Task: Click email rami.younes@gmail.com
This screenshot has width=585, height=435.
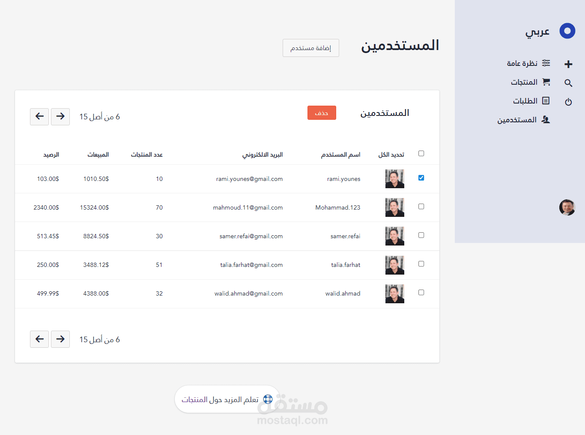Action: [249, 179]
